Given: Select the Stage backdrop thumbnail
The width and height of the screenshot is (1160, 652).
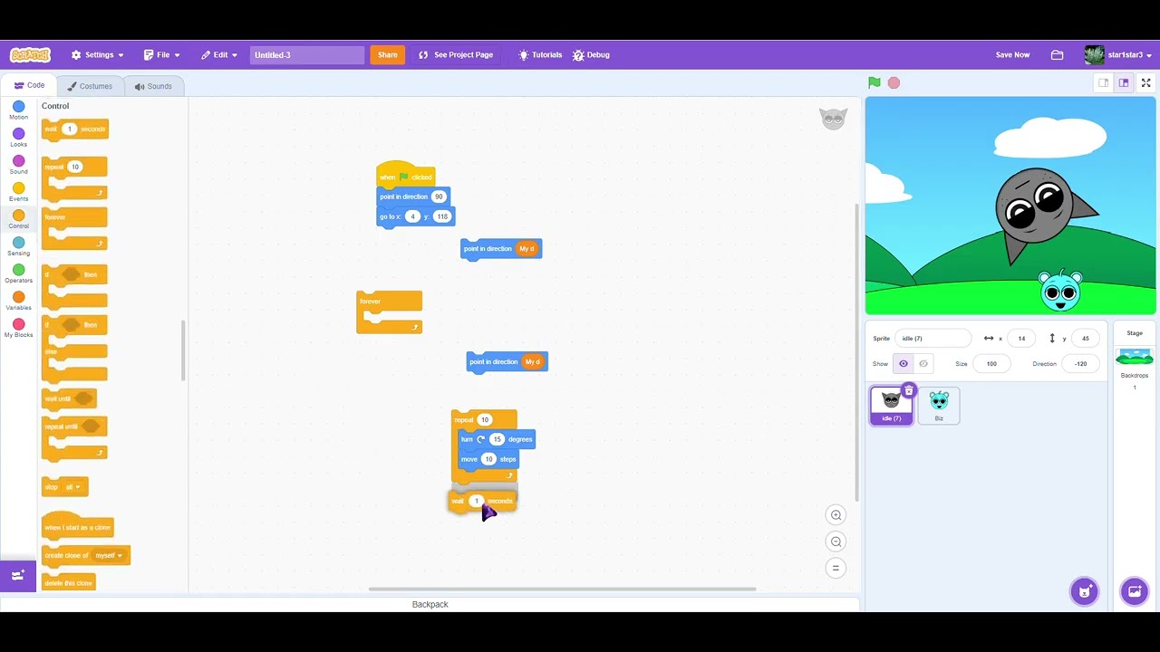Looking at the screenshot, I should point(1135,358).
